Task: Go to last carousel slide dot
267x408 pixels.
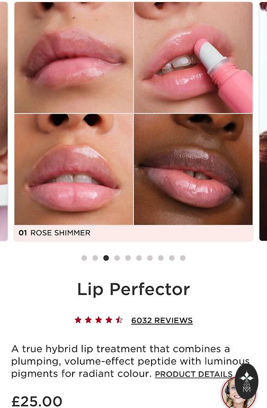Action: (183, 258)
